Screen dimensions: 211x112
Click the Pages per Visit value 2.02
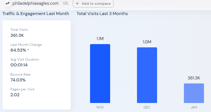pyautogui.click(x=15, y=95)
